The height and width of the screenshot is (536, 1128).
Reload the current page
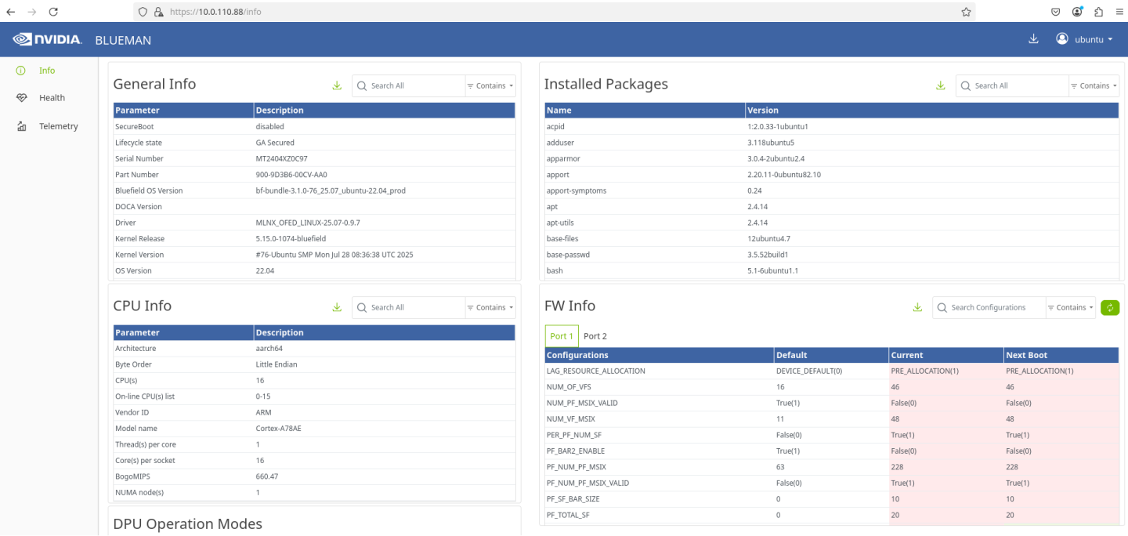coord(52,12)
